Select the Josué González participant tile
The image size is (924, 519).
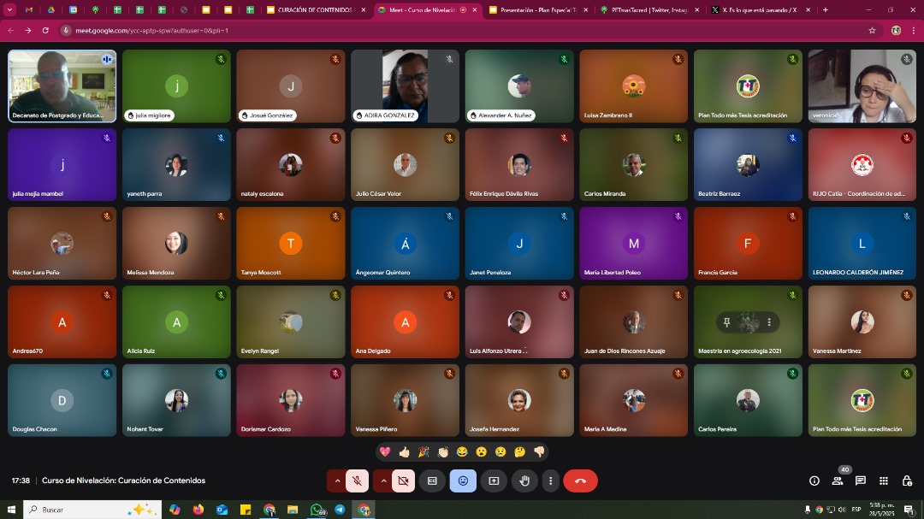pyautogui.click(x=291, y=86)
